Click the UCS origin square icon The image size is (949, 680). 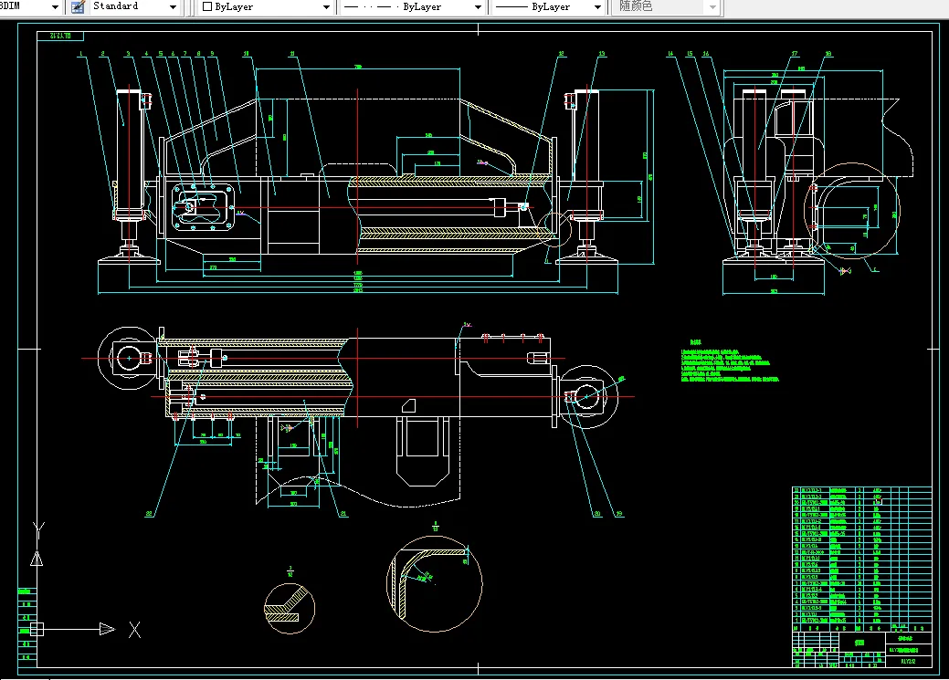coord(37,629)
